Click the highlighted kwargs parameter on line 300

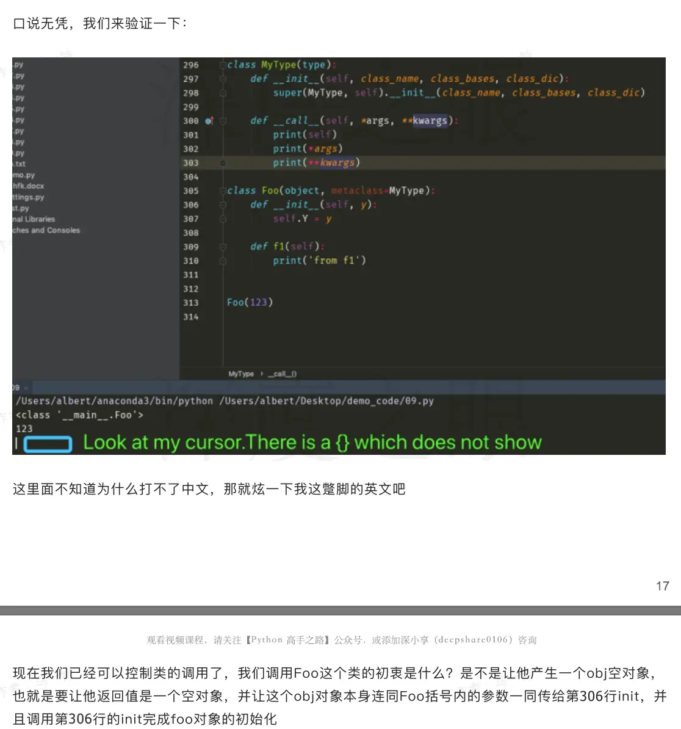click(430, 121)
